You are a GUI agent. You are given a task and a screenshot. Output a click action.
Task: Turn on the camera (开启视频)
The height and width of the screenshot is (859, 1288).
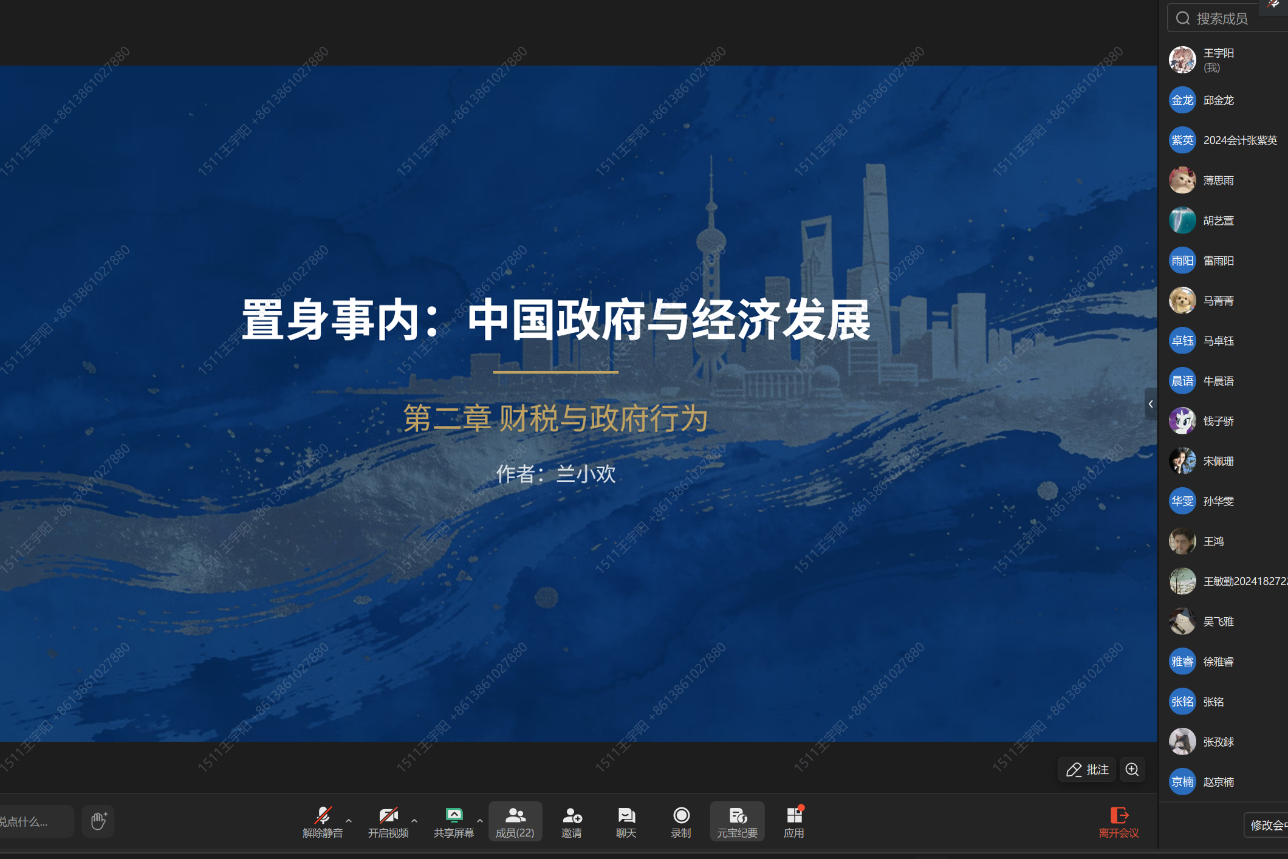coord(388,821)
